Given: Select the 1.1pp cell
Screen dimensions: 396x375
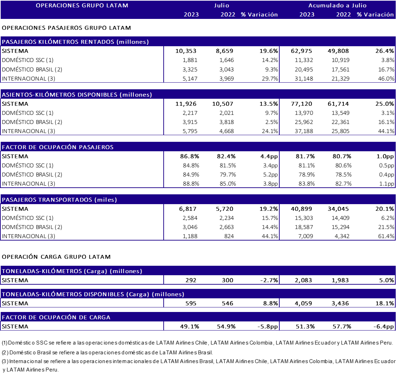Looking at the screenshot, I should (x=387, y=183).
